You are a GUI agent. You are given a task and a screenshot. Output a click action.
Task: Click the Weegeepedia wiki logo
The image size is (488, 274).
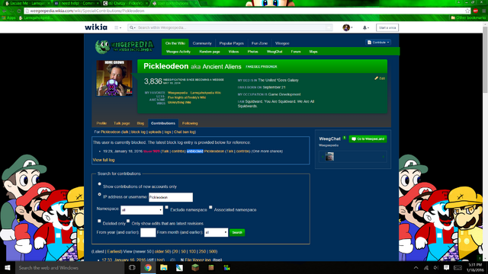124,47
